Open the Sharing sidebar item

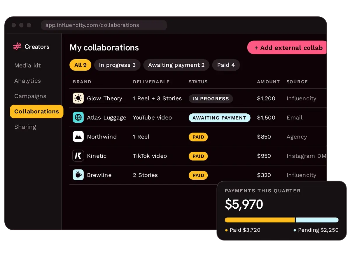coord(25,127)
